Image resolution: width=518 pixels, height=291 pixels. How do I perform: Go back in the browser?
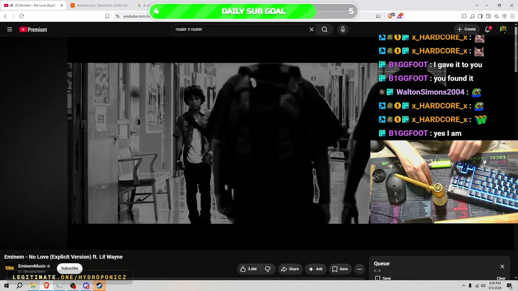coord(5,16)
